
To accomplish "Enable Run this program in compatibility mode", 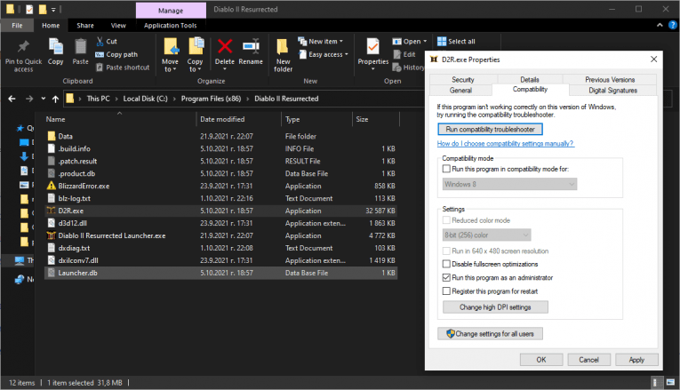I will point(447,168).
